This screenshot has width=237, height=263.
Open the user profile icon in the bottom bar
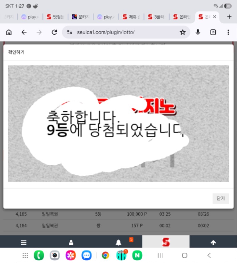coord(71,243)
